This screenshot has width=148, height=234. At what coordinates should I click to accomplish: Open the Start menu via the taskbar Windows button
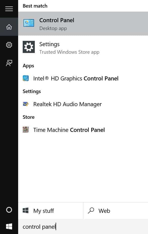click(x=9, y=226)
